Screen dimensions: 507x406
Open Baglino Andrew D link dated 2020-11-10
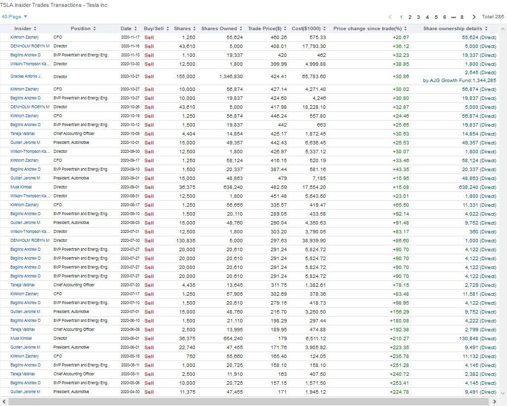click(25, 55)
